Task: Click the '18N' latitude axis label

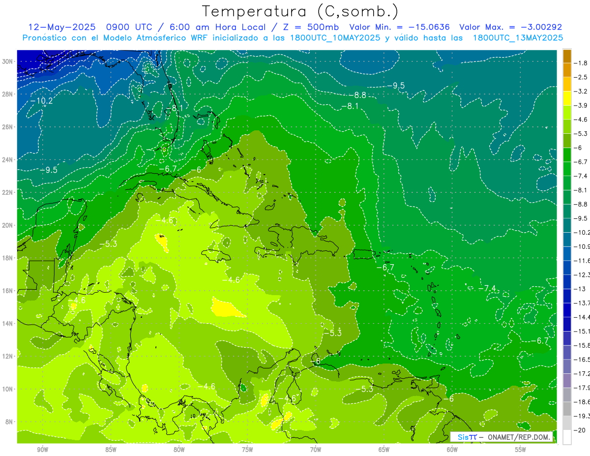Action: tap(8, 258)
